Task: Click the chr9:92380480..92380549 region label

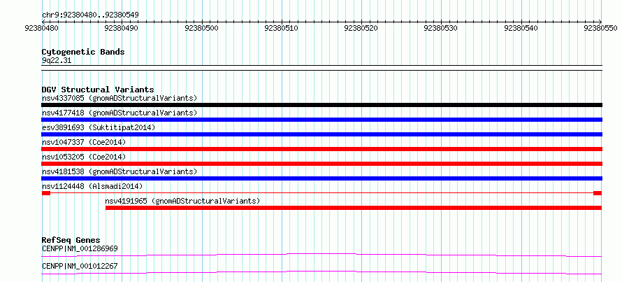Action: coord(90,15)
